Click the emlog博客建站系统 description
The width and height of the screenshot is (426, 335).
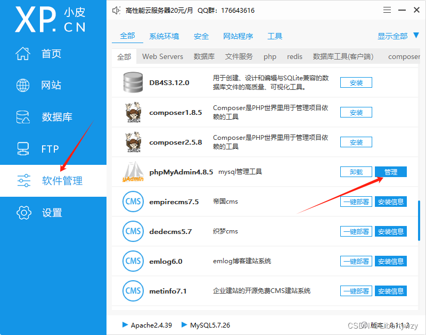[242, 261]
